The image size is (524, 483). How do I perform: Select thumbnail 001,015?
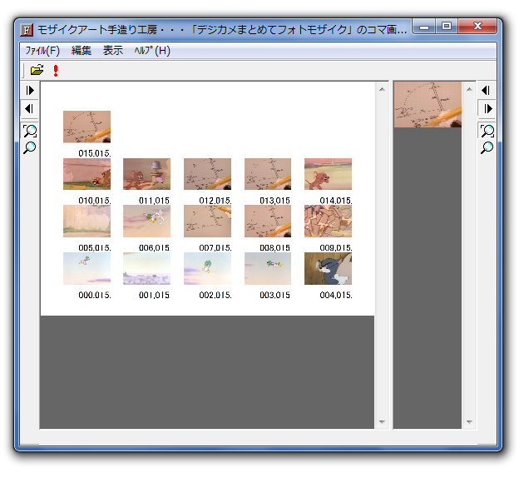146,269
